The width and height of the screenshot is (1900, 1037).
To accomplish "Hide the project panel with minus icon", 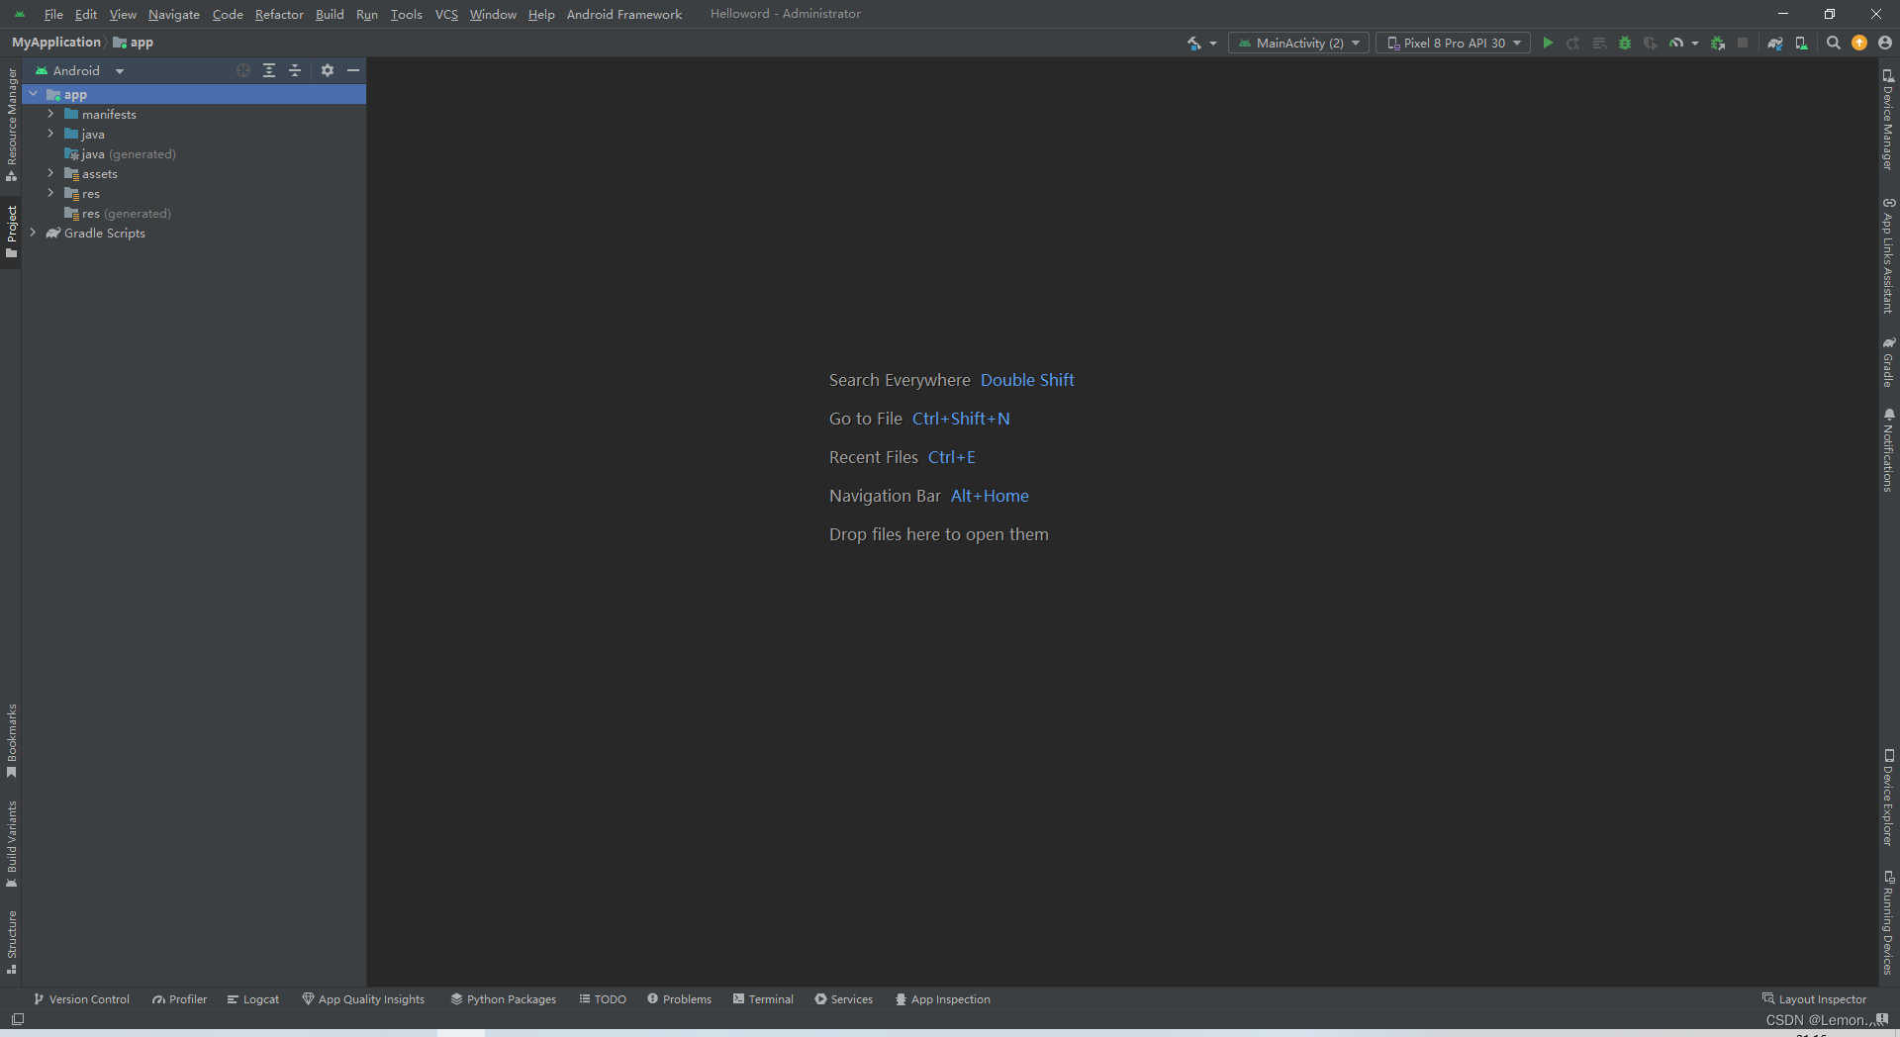I will click(353, 70).
